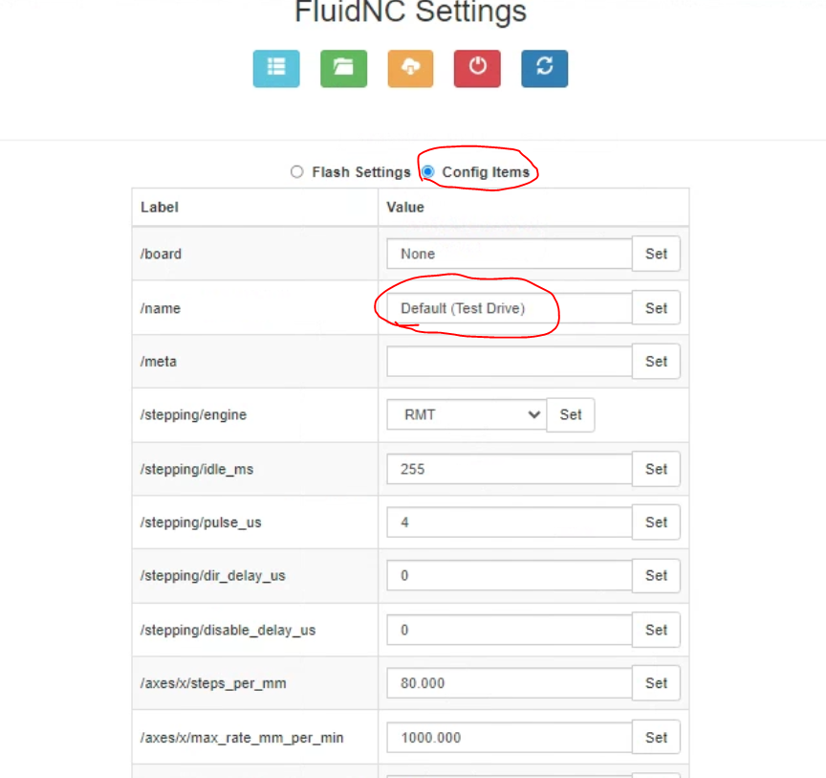Open the /stepping/engine RMT dropdown

467,415
